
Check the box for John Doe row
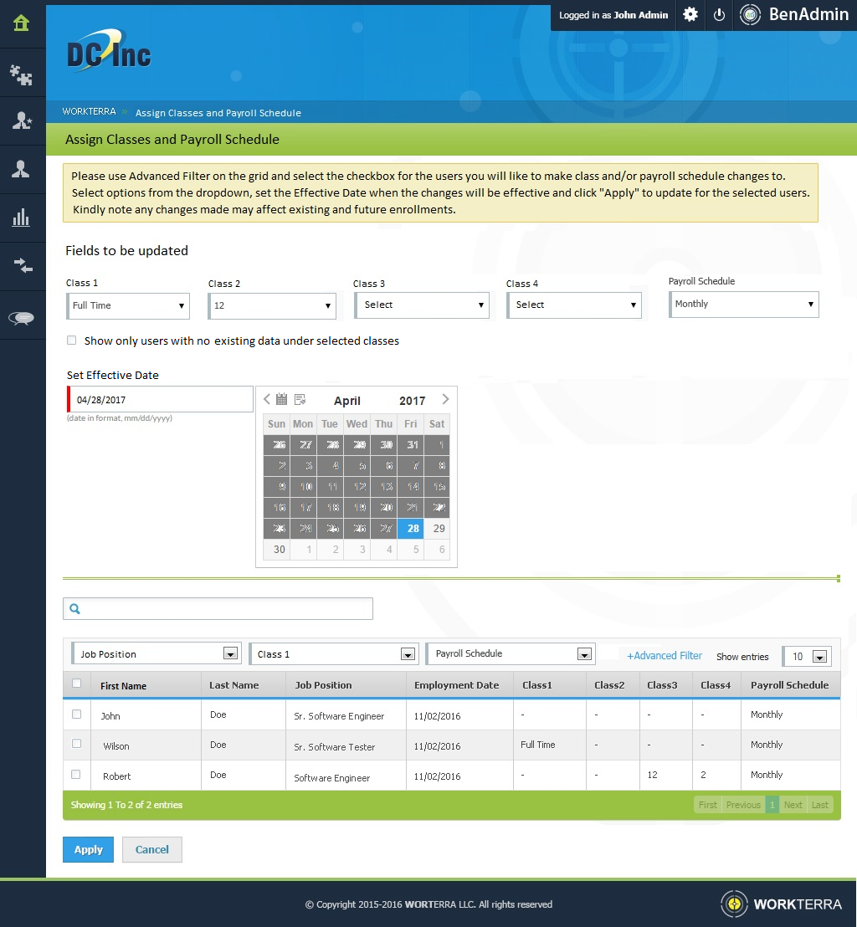click(77, 714)
